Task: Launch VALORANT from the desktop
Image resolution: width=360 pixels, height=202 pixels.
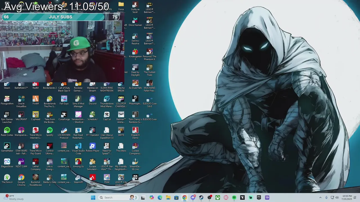Action: [21, 116]
